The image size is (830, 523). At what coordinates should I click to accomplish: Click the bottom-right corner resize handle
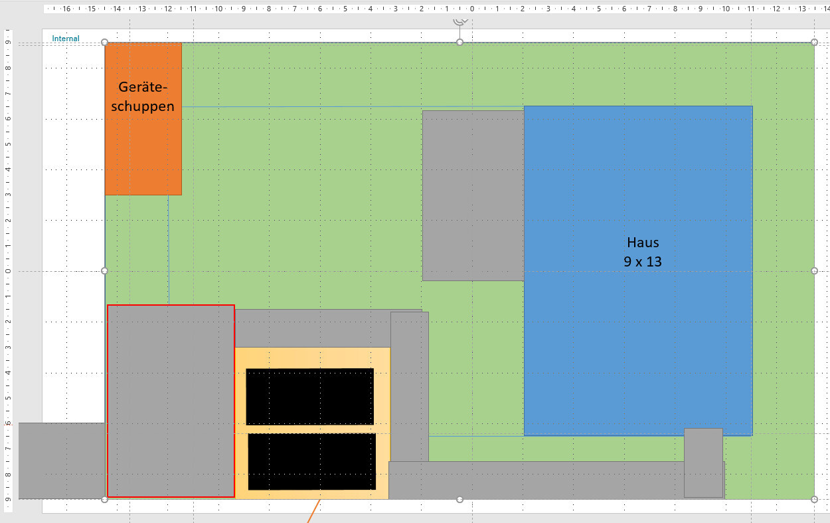pyautogui.click(x=814, y=499)
